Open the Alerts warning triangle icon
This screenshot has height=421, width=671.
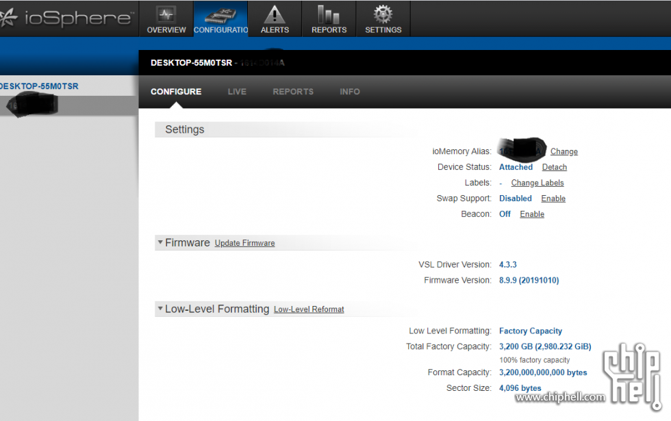(x=275, y=14)
